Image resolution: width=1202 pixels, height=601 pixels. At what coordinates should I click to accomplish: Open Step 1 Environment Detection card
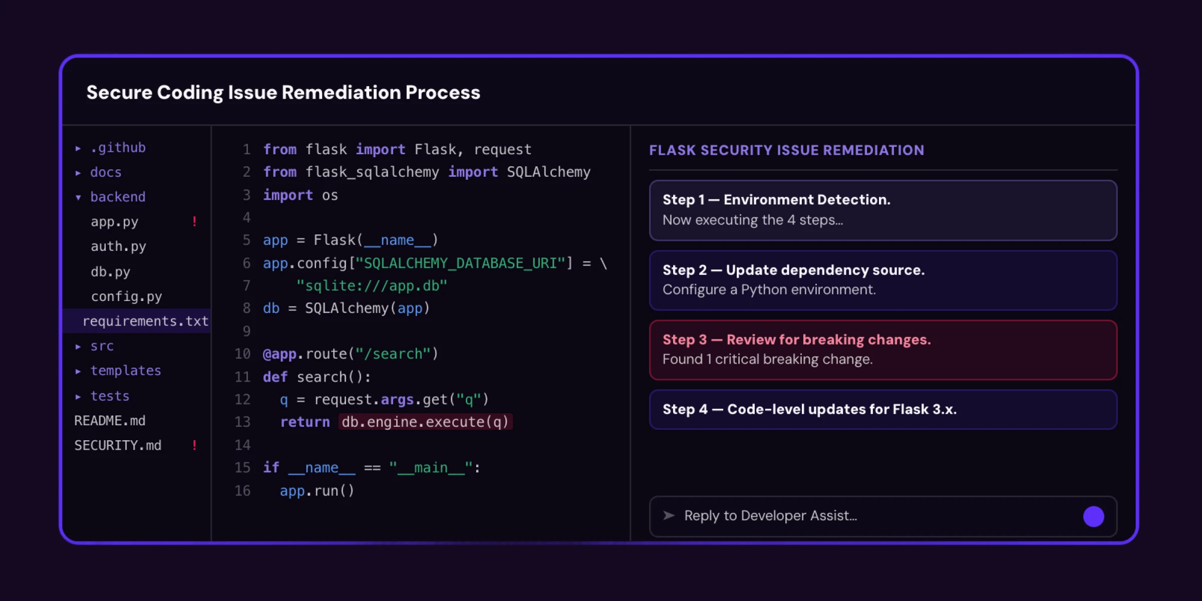883,210
